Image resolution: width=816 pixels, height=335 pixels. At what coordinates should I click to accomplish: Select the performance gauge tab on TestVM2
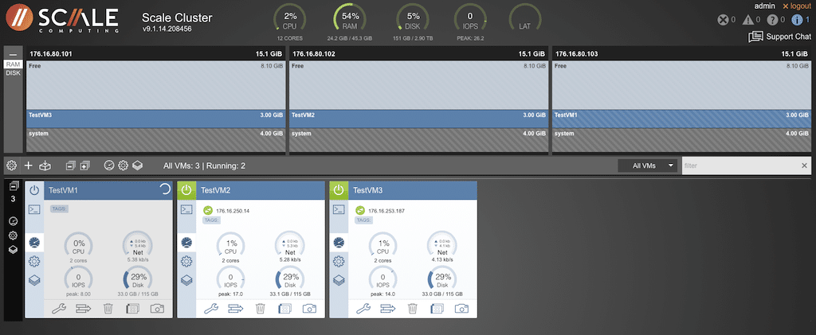[x=186, y=243]
